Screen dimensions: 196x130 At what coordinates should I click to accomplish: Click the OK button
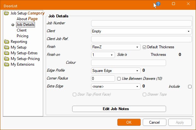click(x=129, y=122)
